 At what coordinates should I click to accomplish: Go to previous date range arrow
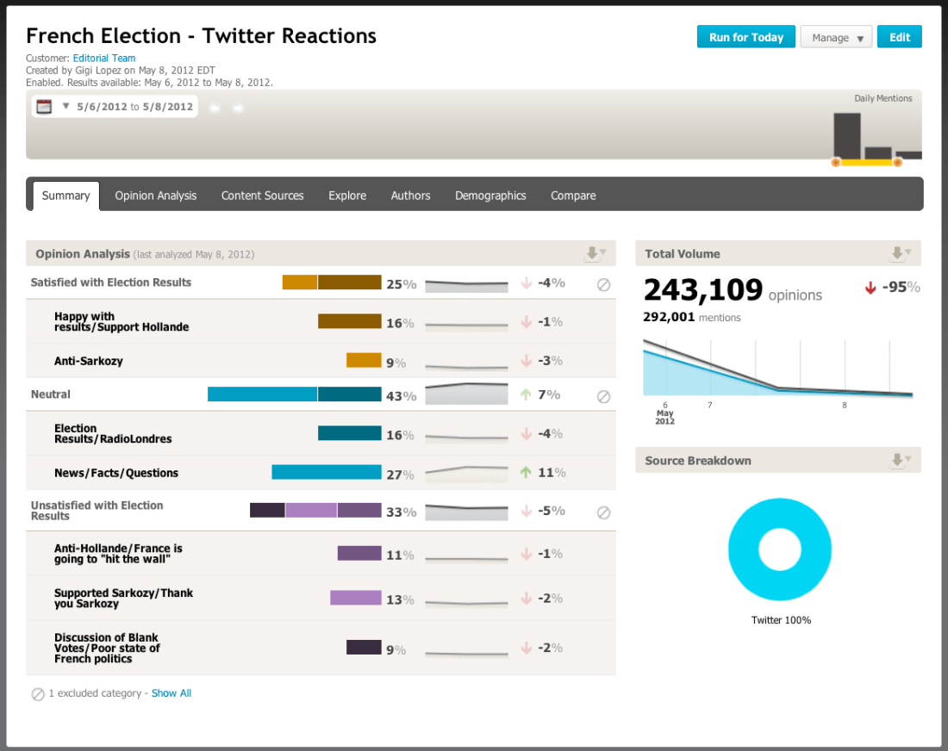pyautogui.click(x=214, y=108)
